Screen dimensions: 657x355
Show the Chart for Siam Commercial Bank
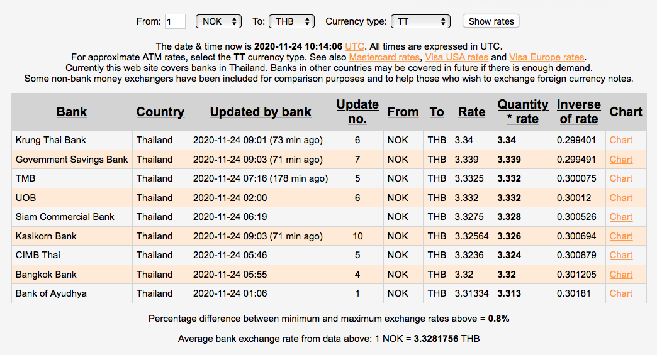tap(620, 217)
